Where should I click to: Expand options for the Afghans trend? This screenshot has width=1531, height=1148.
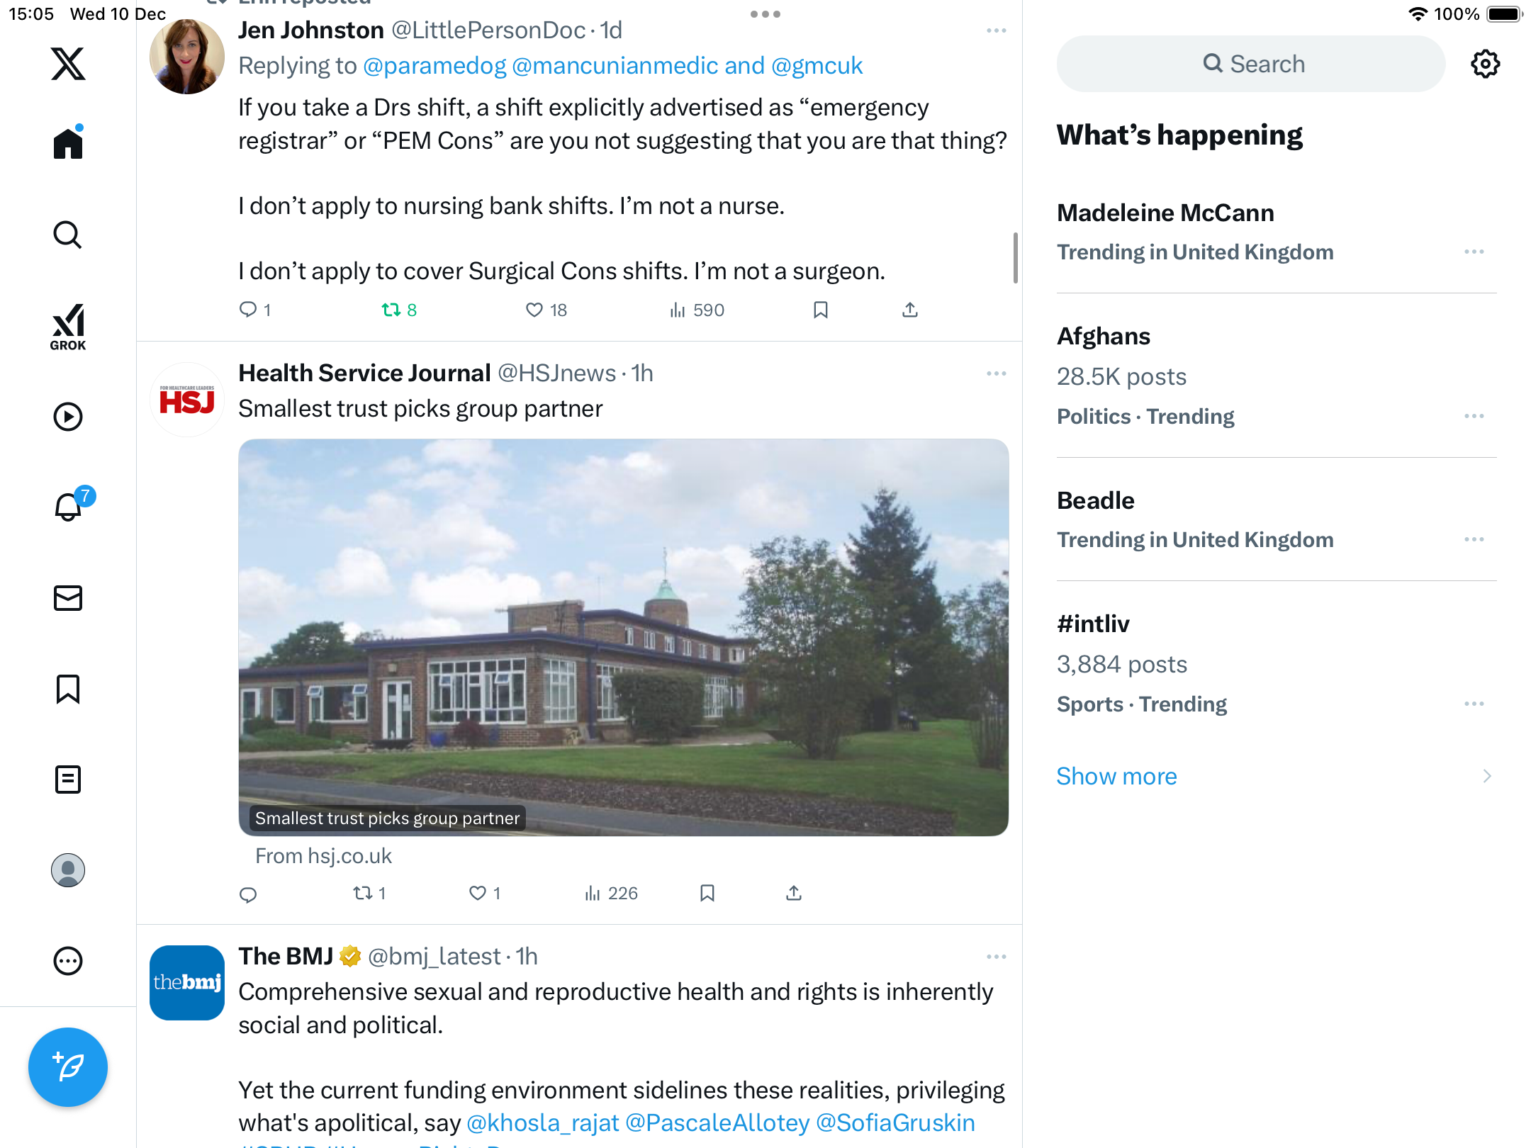coord(1474,416)
